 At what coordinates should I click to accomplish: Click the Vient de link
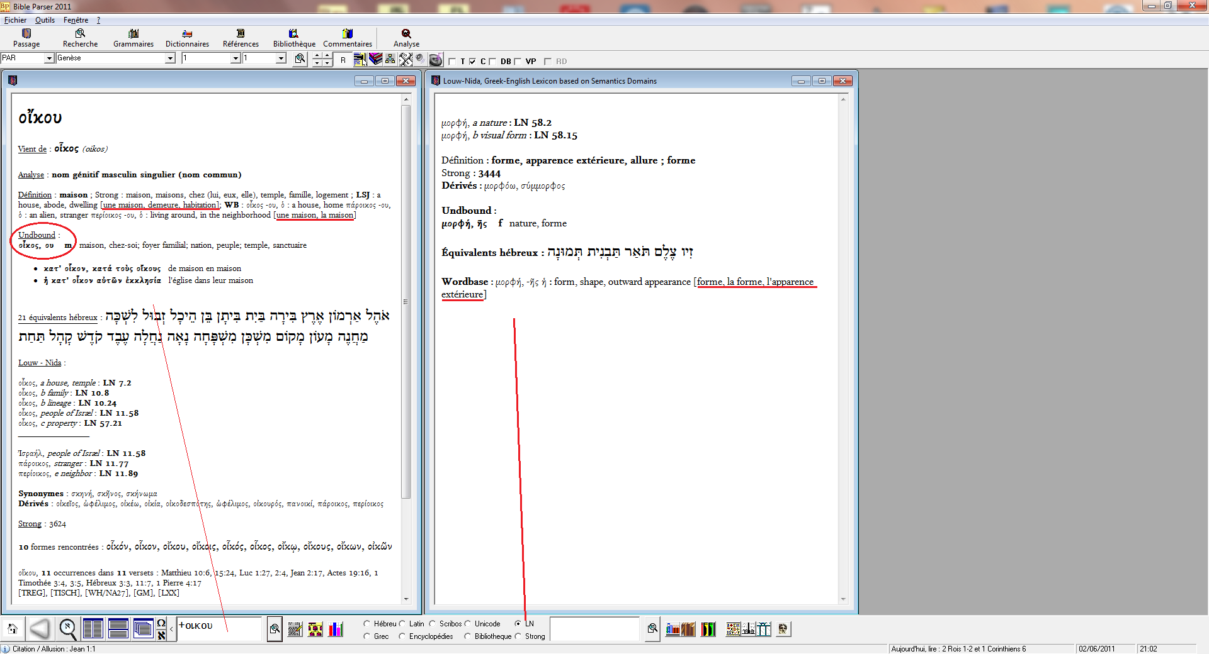click(x=32, y=149)
